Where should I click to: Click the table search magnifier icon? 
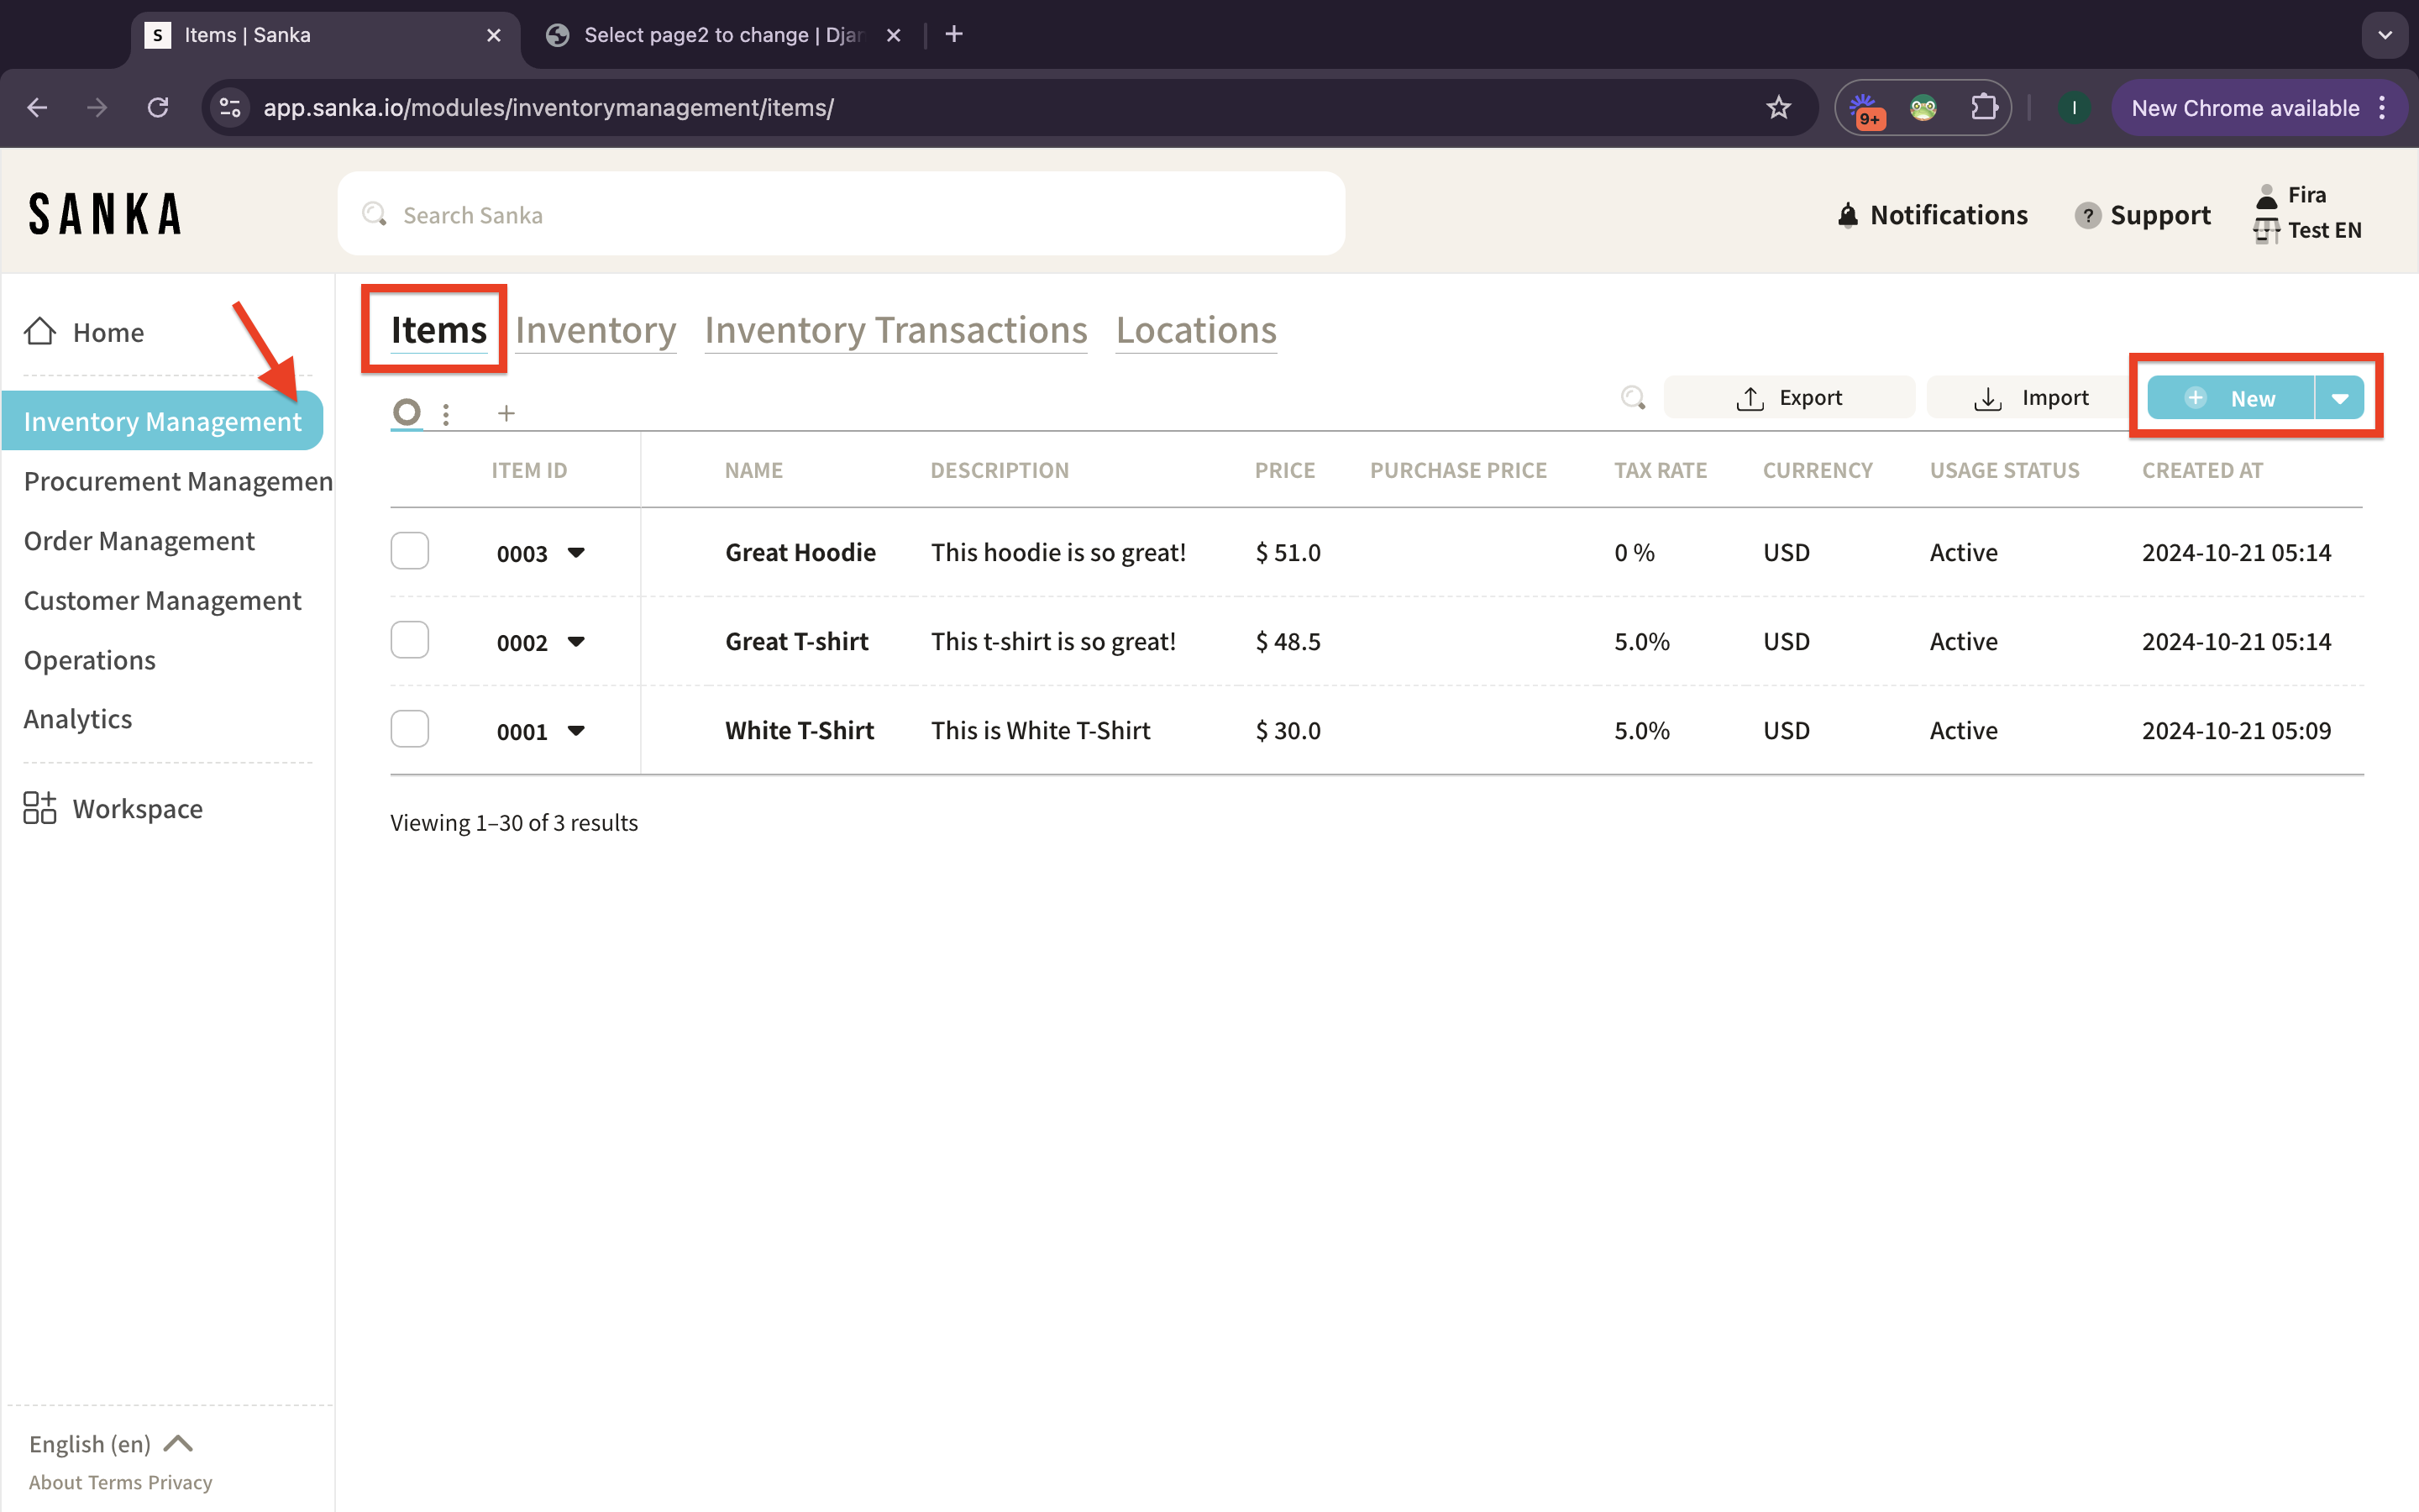coord(1632,398)
